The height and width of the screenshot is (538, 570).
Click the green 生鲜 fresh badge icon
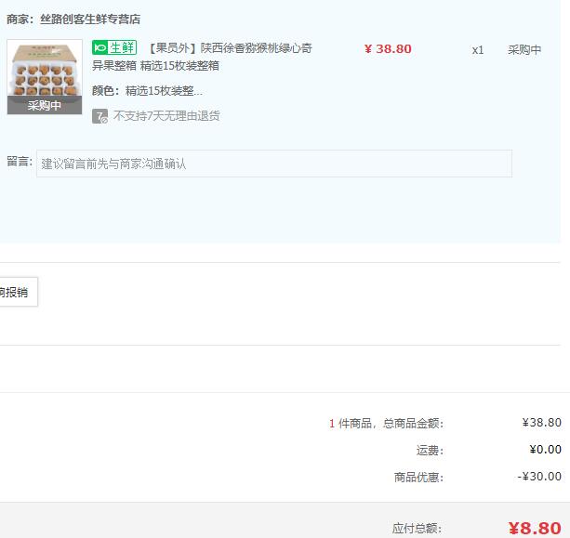(x=113, y=48)
